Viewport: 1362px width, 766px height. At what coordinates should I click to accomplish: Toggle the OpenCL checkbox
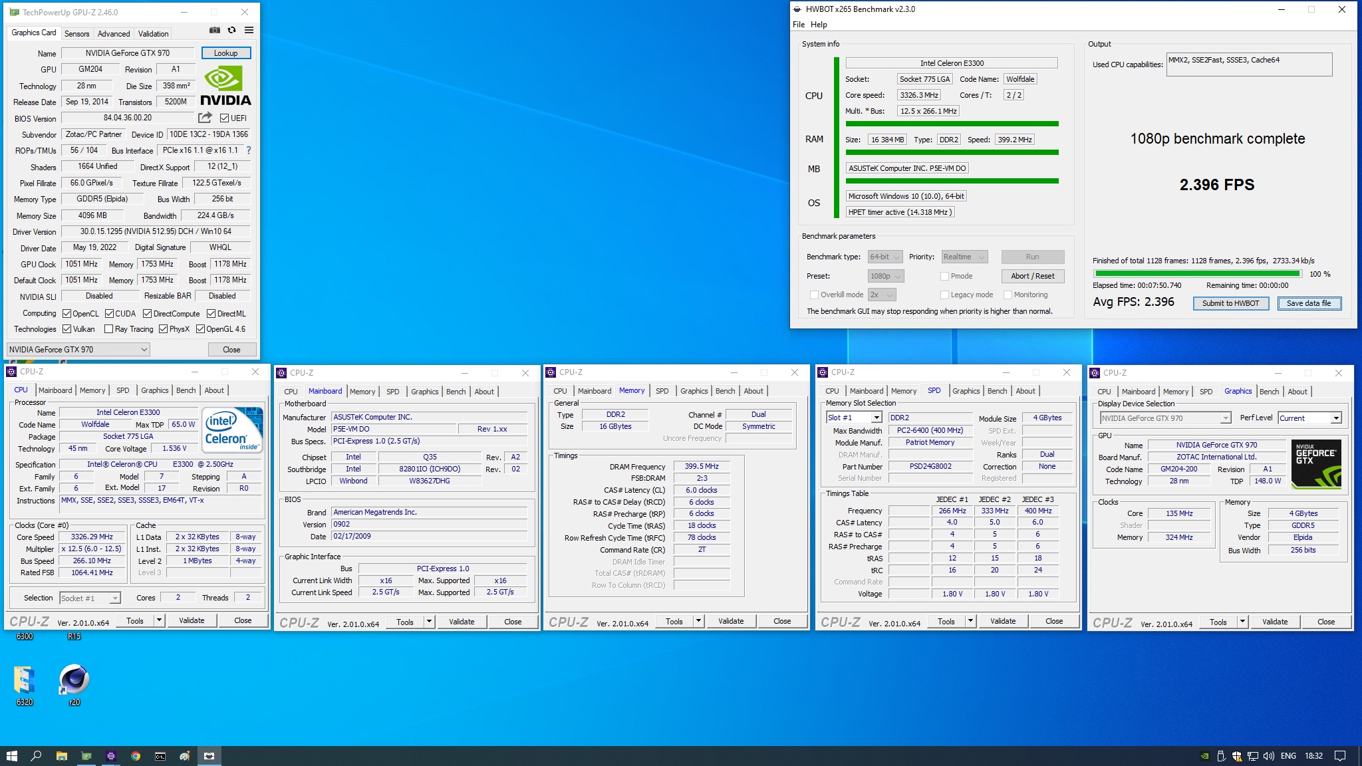[x=67, y=313]
